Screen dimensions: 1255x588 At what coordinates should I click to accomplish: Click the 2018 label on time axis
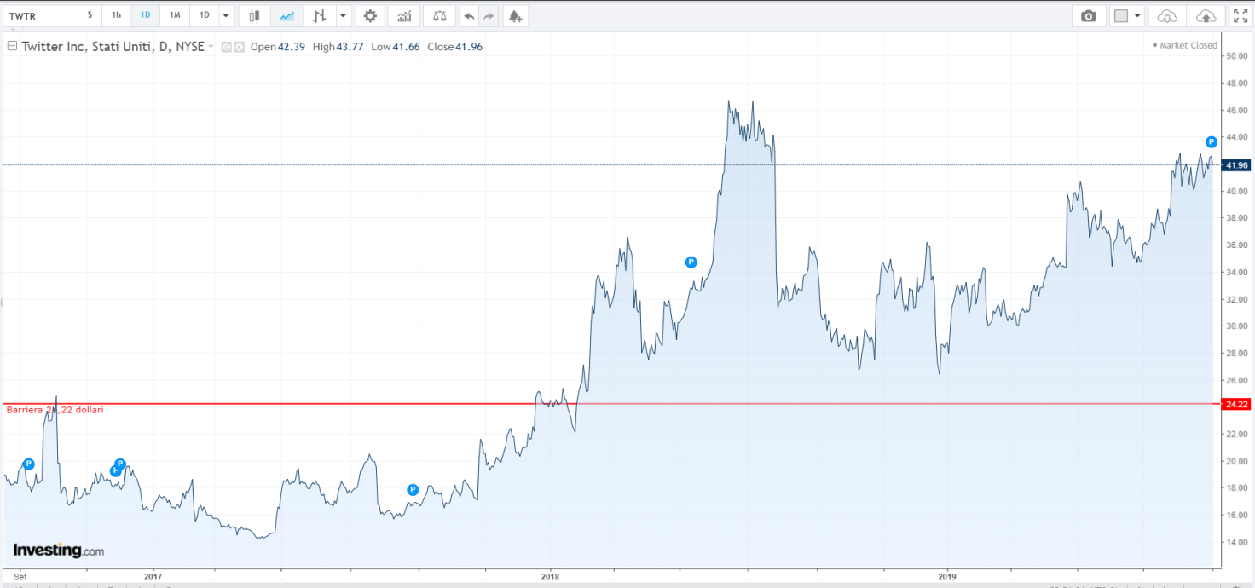click(x=550, y=577)
